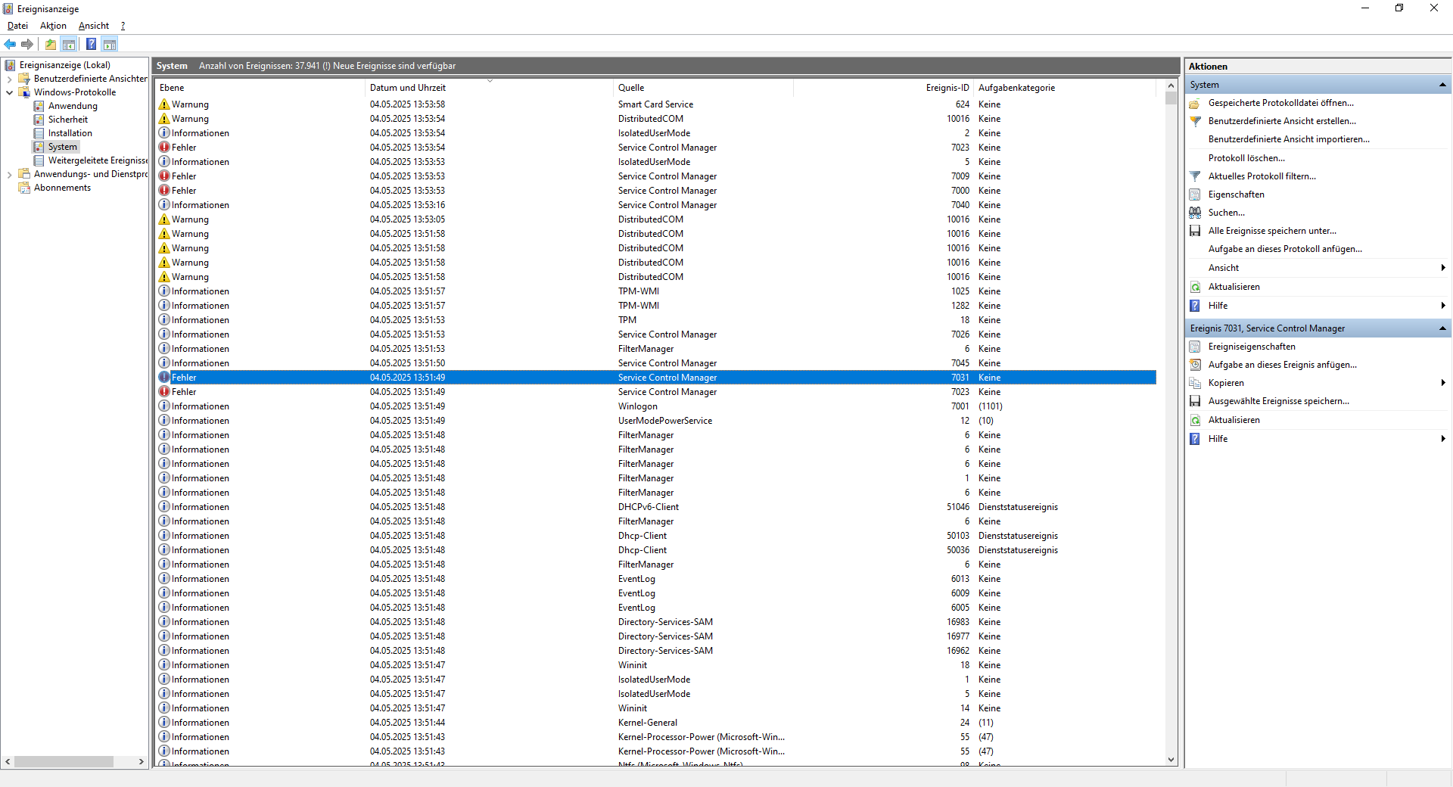Click the Sicherheit log icon in tree
Image resolution: width=1453 pixels, height=787 pixels.
tap(39, 120)
